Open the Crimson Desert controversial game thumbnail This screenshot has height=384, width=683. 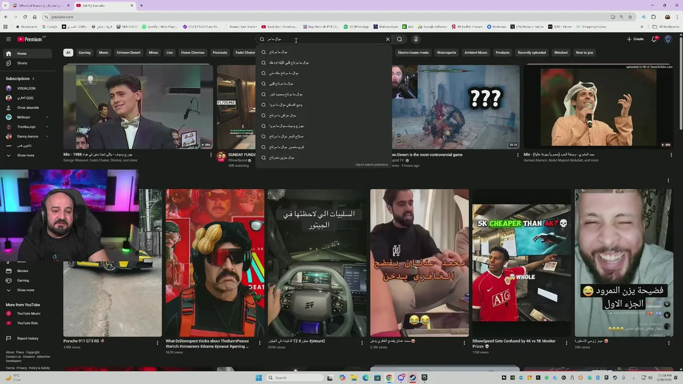[x=456, y=107]
